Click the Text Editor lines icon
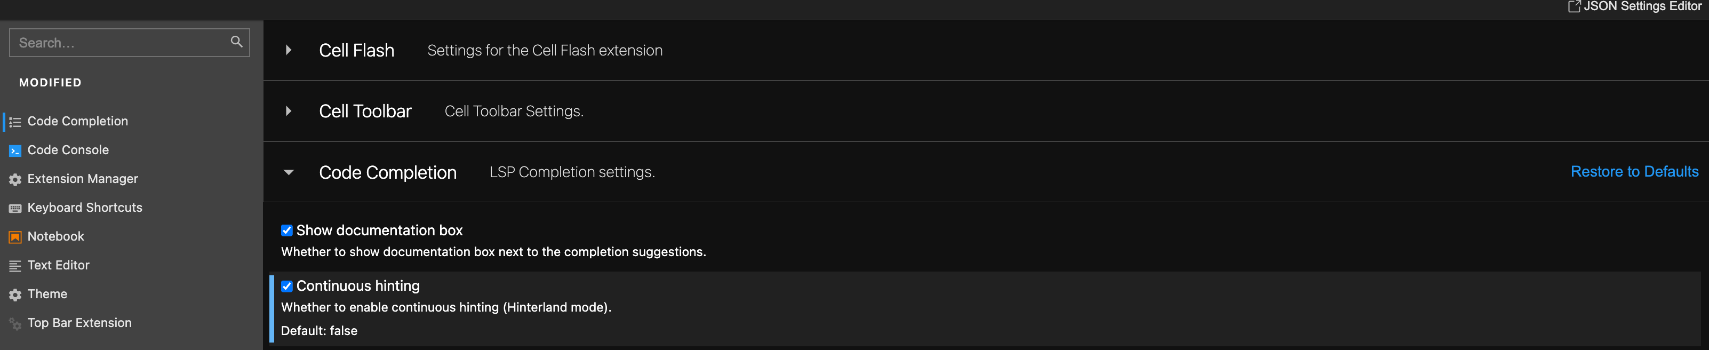 pyautogui.click(x=15, y=266)
